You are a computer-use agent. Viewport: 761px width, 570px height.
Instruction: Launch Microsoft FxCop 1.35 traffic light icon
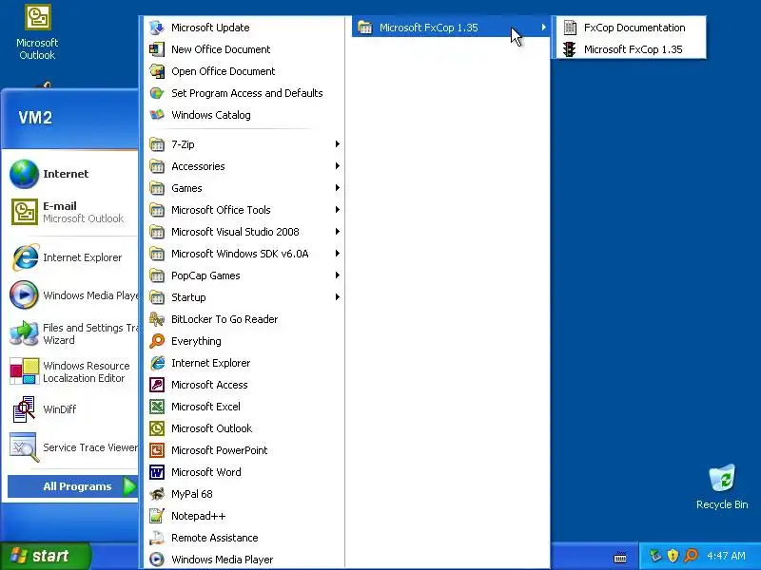point(569,49)
